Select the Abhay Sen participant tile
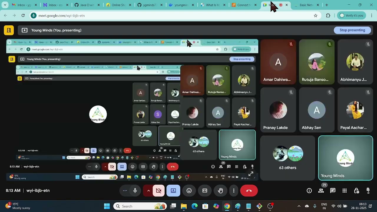Image resolution: width=377 pixels, height=212 pixels. [x=317, y=110]
